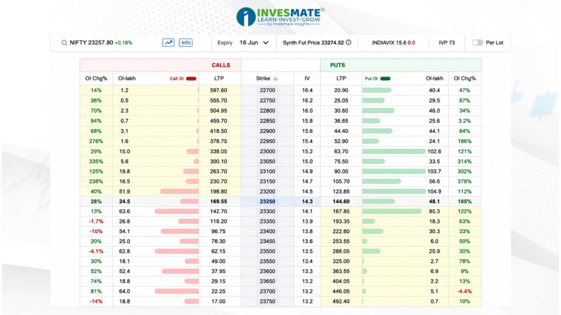Select the CALLS section header
The width and height of the screenshot is (561, 315).
pos(161,65)
